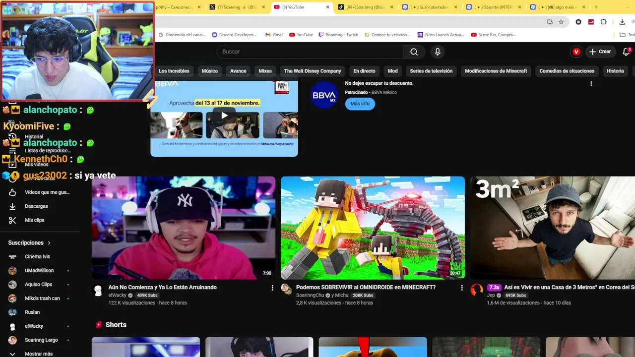Click the YouTube search magnifier button
This screenshot has height=357, width=635.
click(414, 52)
